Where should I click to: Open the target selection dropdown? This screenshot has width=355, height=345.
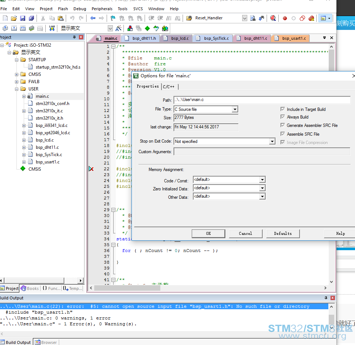[110, 28]
